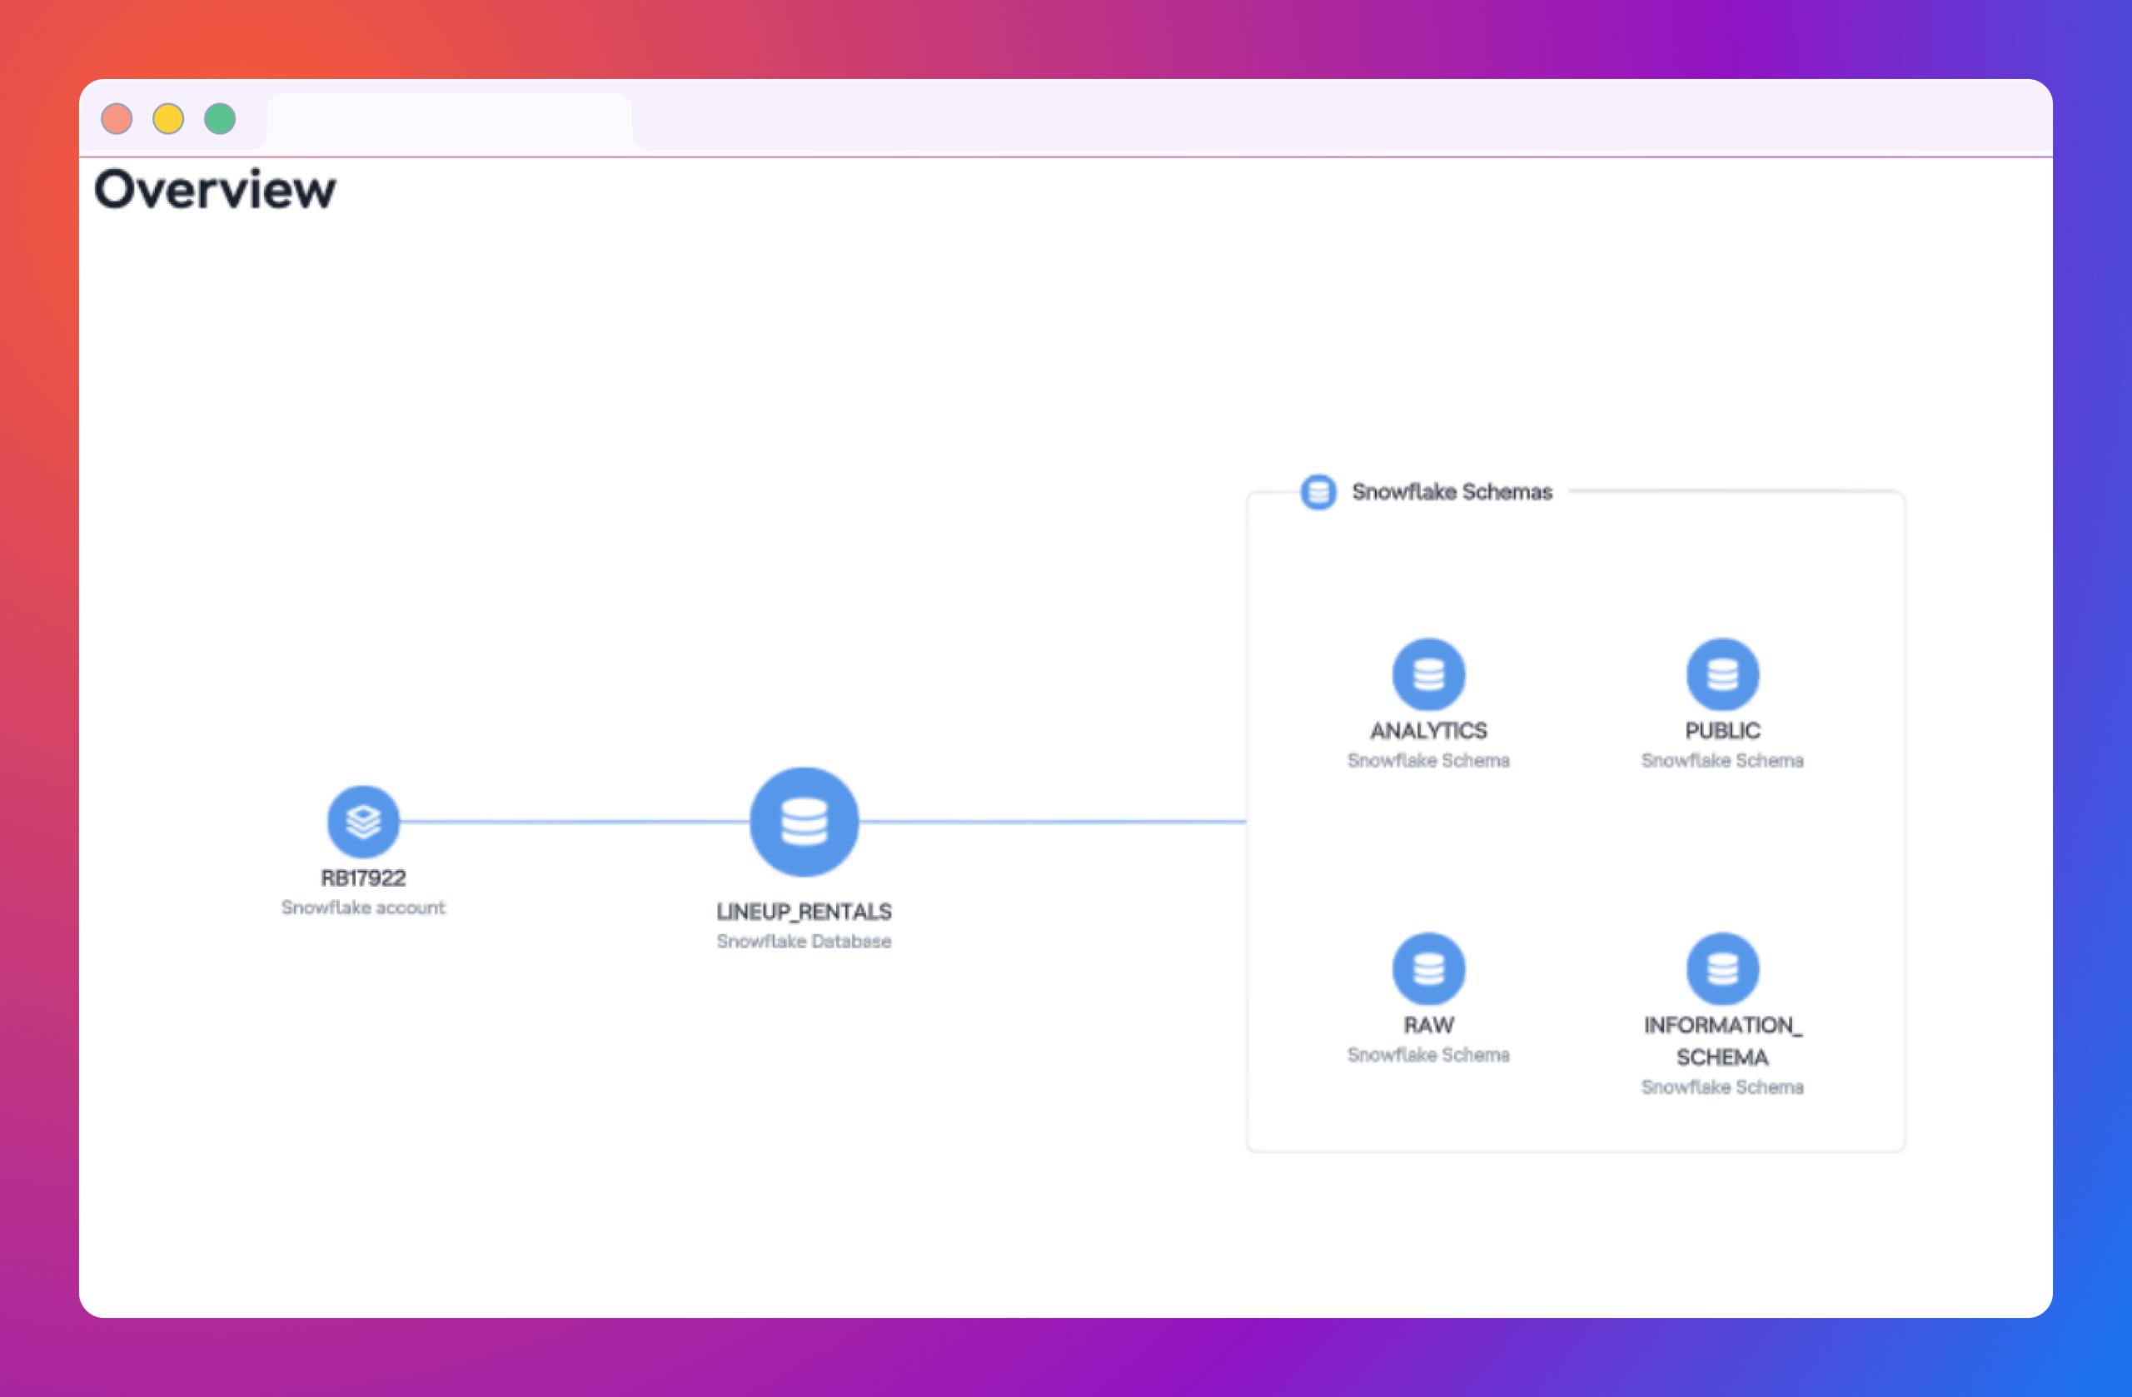Click the 'Snowflake account' subtitle
Image resolution: width=2132 pixels, height=1397 pixels.
[363, 907]
